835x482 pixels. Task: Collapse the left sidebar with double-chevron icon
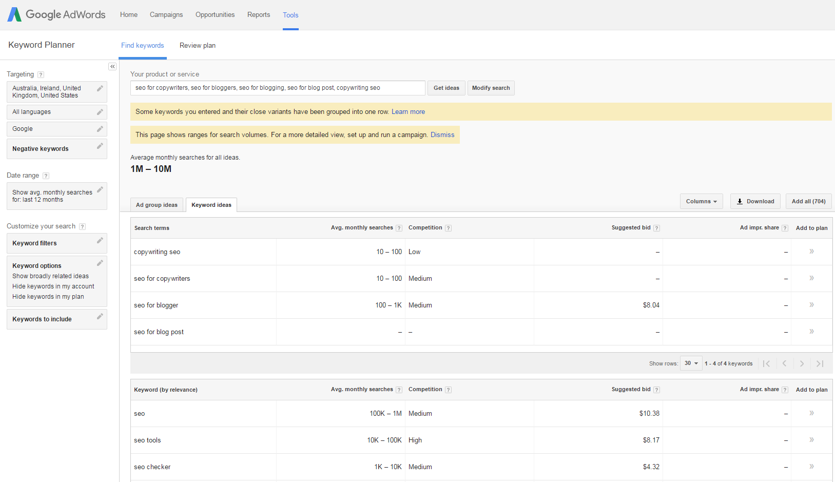(x=112, y=67)
